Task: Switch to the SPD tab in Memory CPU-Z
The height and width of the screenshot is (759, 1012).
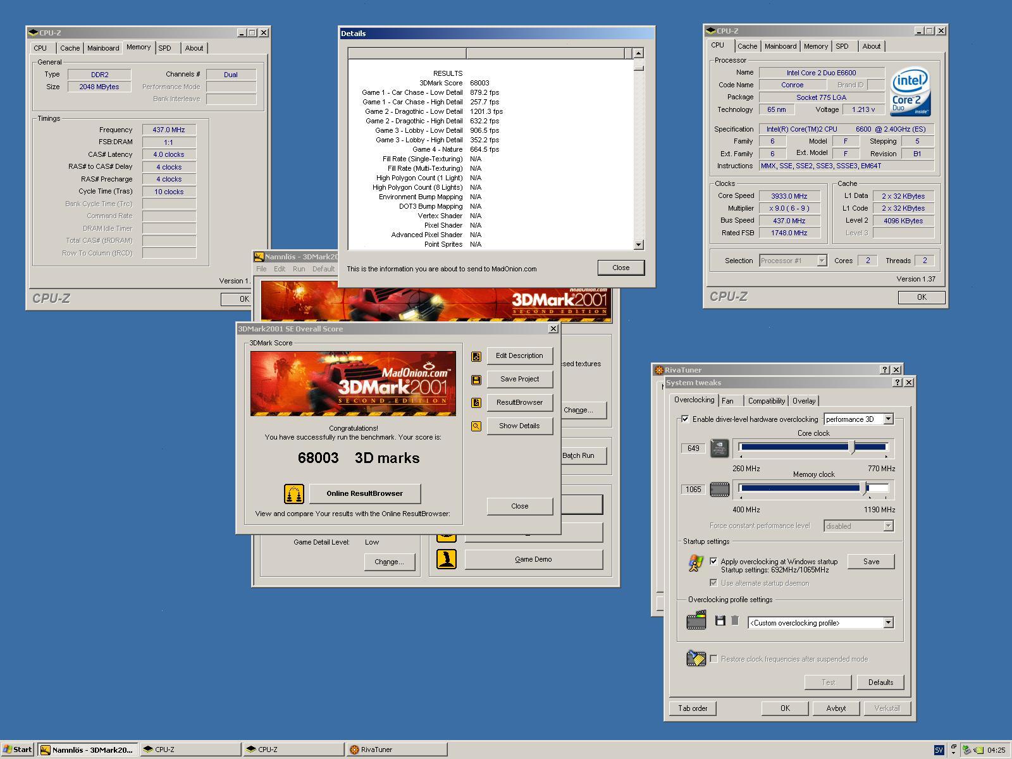Action: pos(165,48)
